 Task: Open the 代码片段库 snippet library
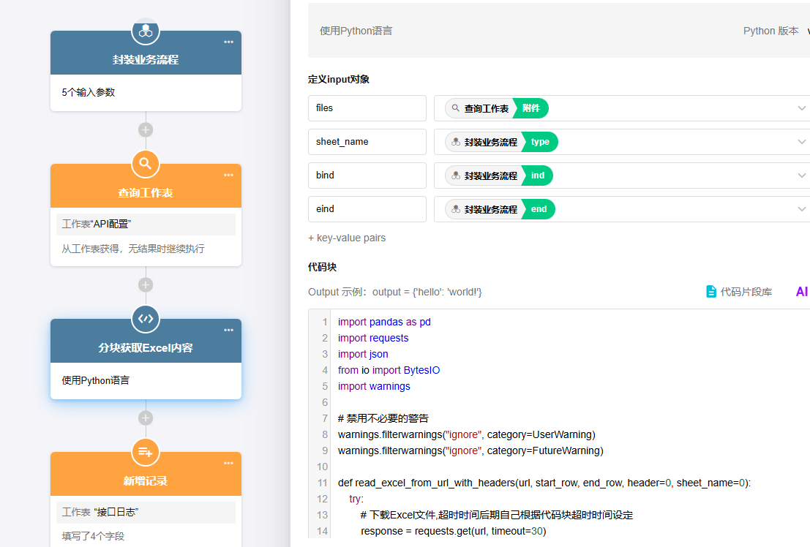click(x=739, y=292)
